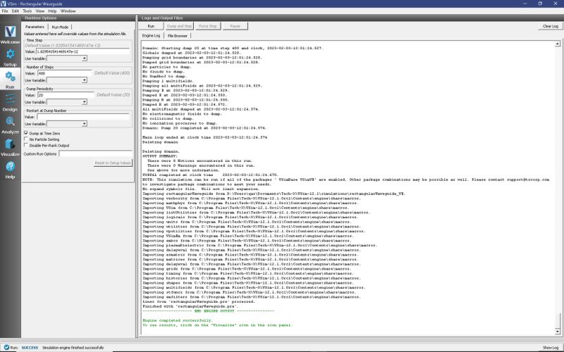Screen dimensions: 564x352
Task: Click the Force Stop button
Action: (x=208, y=26)
